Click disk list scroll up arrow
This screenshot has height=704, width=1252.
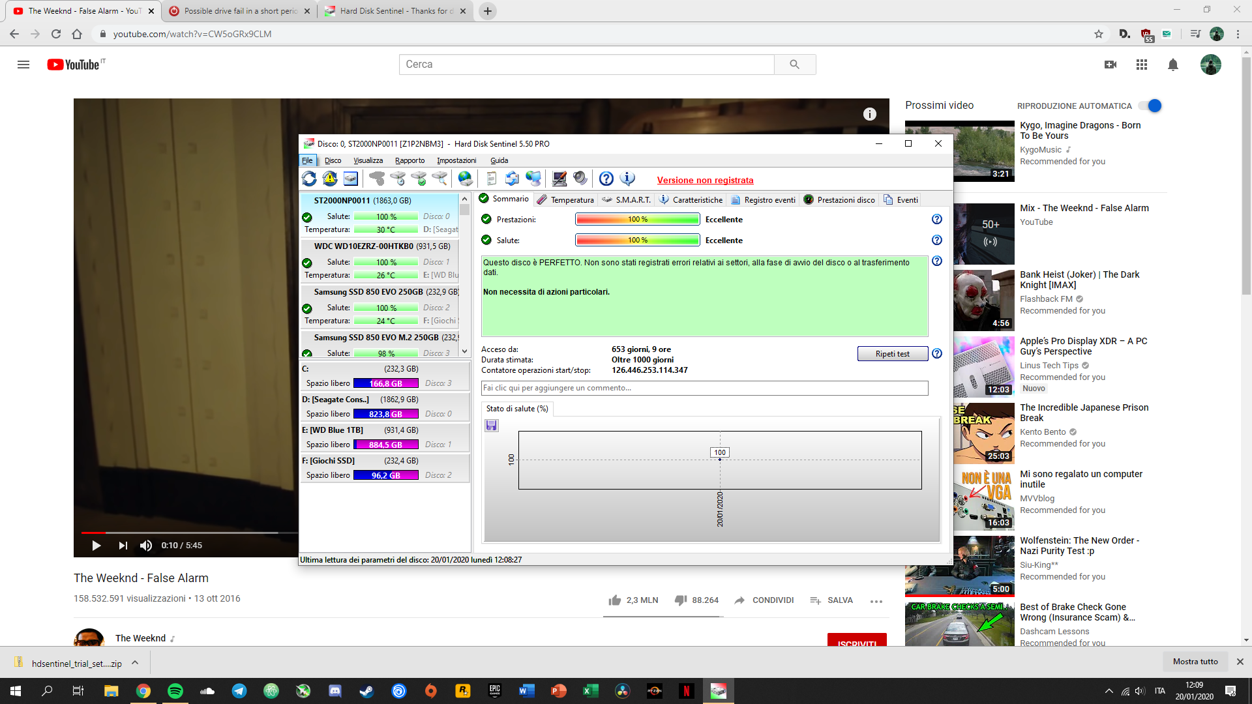point(464,199)
